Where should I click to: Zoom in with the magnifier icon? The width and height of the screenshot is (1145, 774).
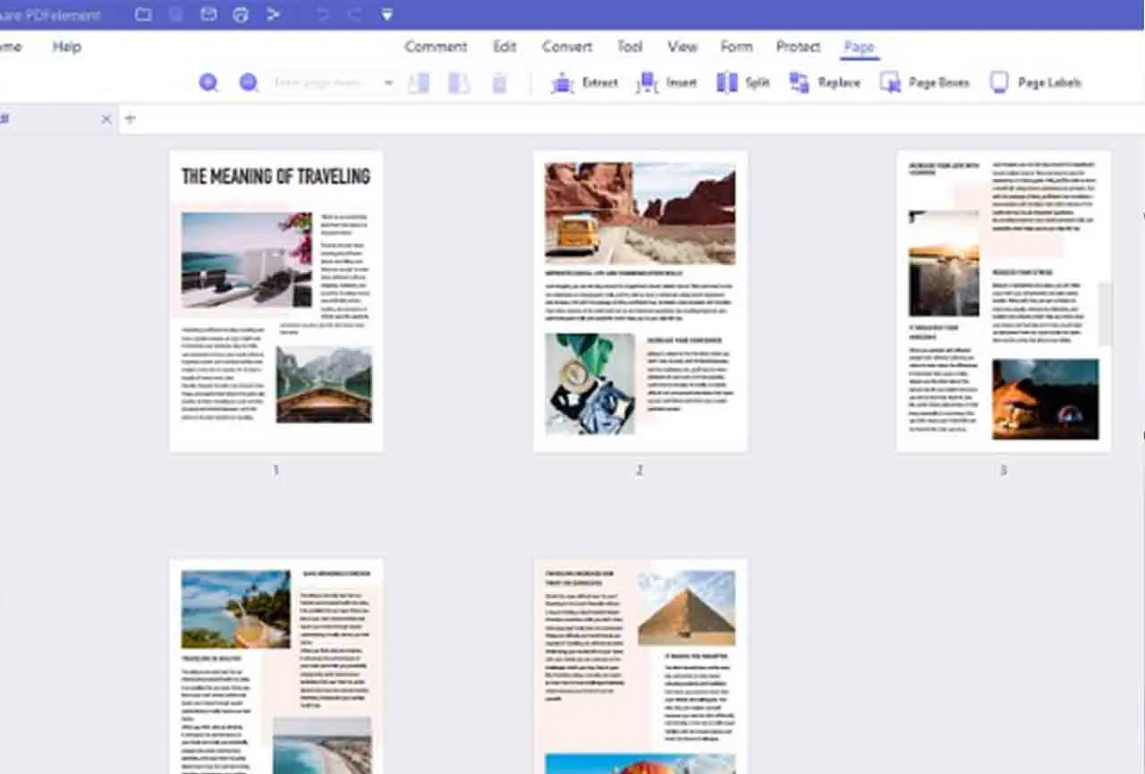click(208, 81)
